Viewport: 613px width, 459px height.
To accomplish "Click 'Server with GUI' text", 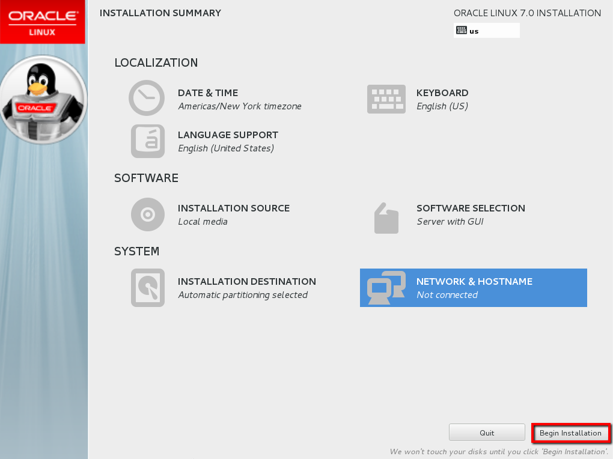I will (450, 222).
